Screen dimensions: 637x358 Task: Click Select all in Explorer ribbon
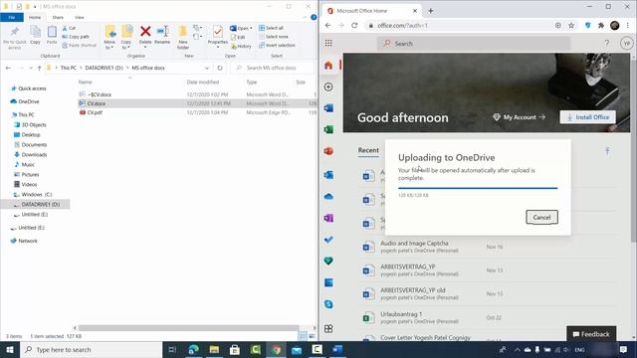(271, 28)
